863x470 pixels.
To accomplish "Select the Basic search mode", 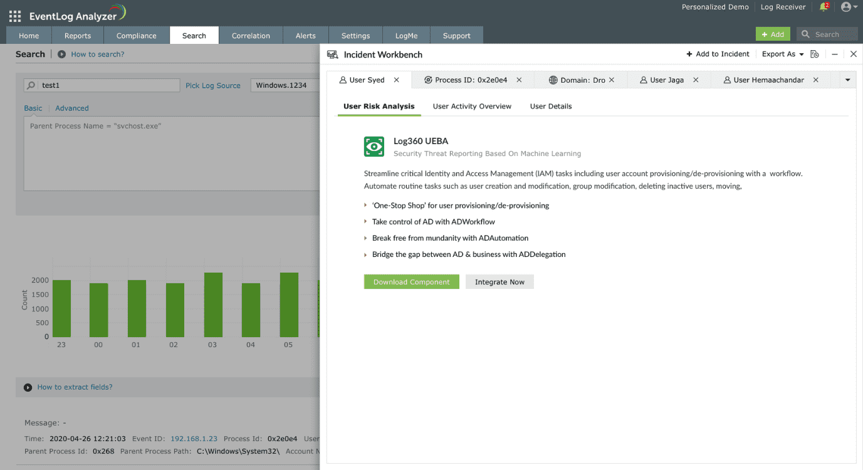I will (33, 108).
